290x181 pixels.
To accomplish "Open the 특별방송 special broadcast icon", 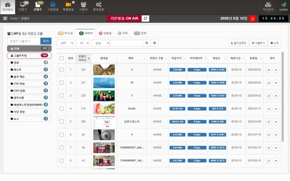I will click(68, 7).
